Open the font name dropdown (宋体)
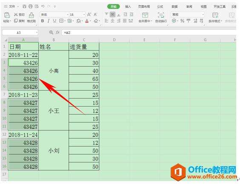Viewport: 240px width, 184px height. (68, 15)
